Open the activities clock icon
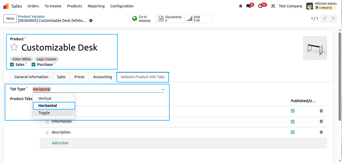 (261, 6)
